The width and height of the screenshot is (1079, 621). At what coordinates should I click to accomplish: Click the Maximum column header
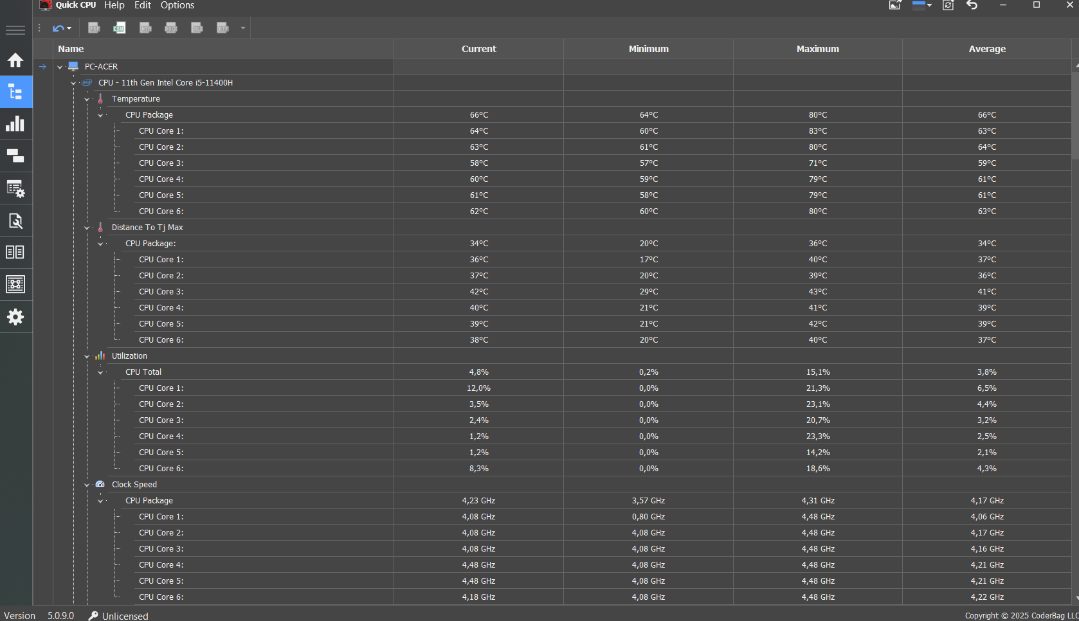817,49
